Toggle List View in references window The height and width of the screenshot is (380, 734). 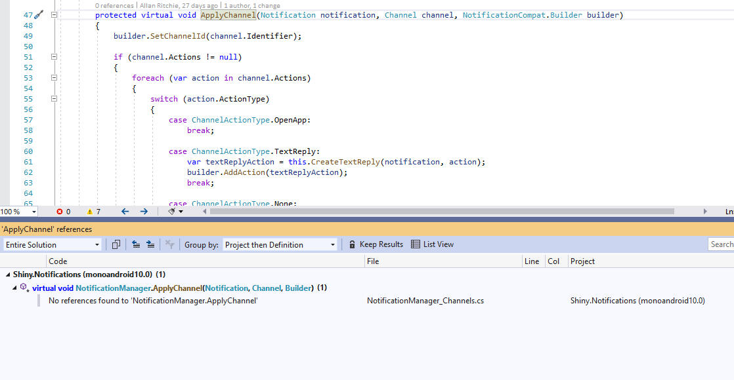pos(432,244)
